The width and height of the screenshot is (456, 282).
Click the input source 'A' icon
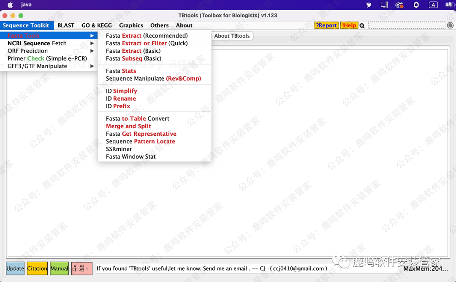pos(433,5)
